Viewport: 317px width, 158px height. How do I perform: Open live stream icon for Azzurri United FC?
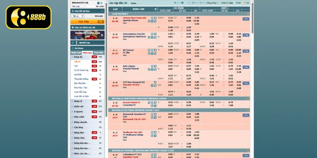click(x=149, y=102)
